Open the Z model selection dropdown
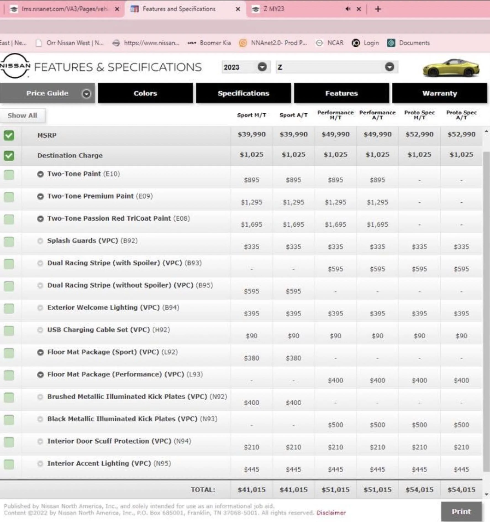 coord(337,67)
